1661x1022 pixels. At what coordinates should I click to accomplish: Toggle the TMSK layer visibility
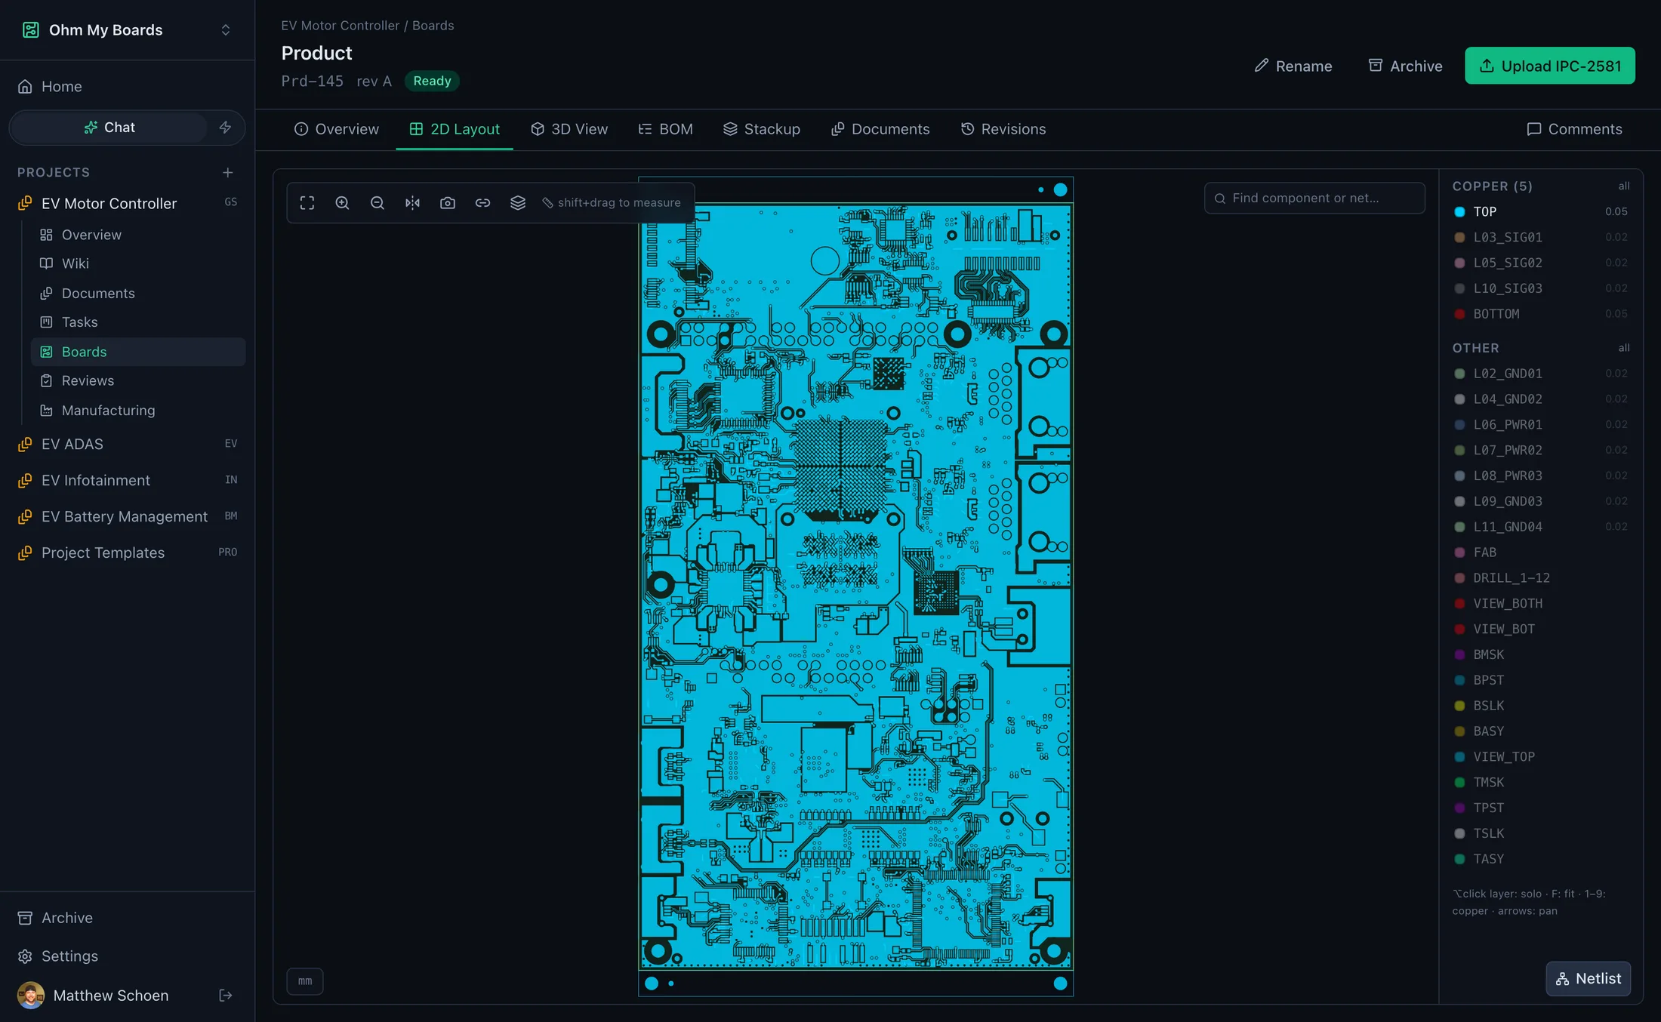[x=1540, y=783]
